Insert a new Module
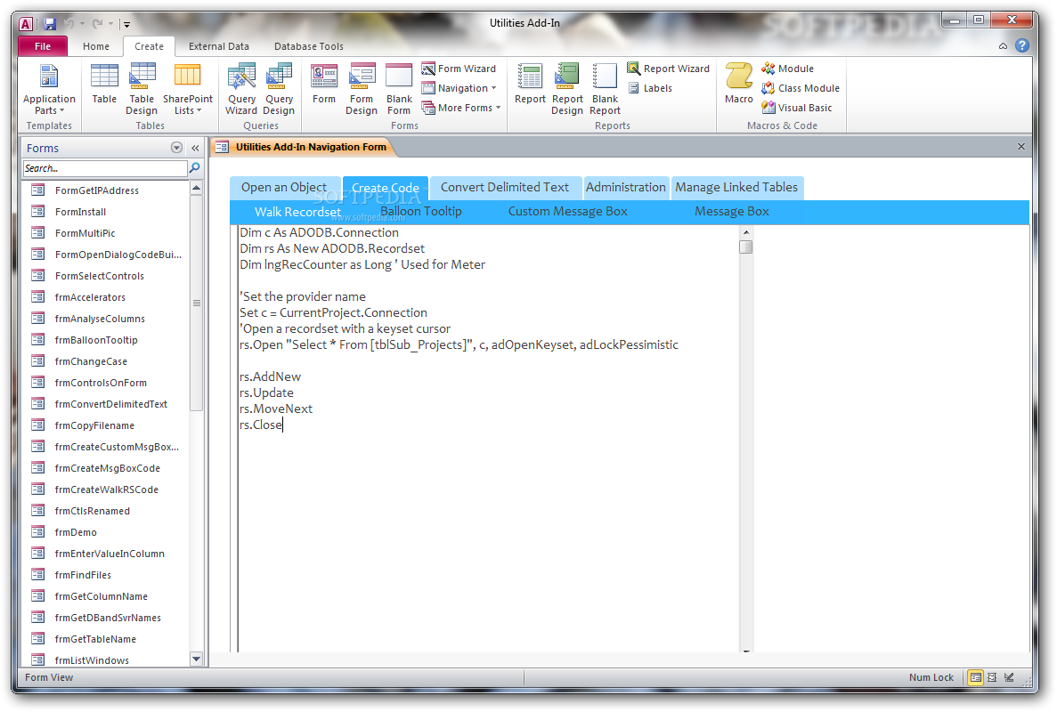Image resolution: width=1057 pixels, height=712 pixels. coord(787,69)
